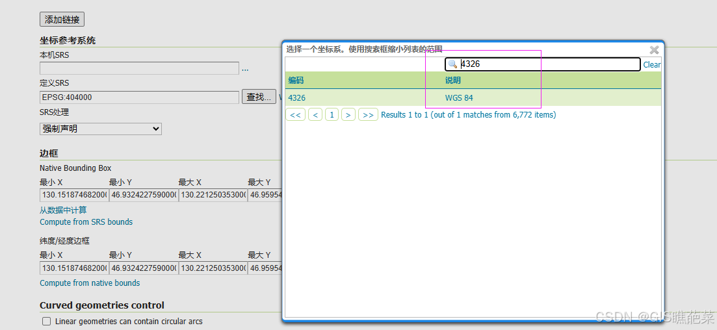This screenshot has width=717, height=330.
Task: Open the SRS处理 强制声明 dropdown
Action: click(101, 129)
